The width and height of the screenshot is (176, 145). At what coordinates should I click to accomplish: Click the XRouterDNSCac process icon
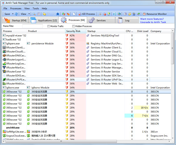pyautogui.click(x=4, y=56)
